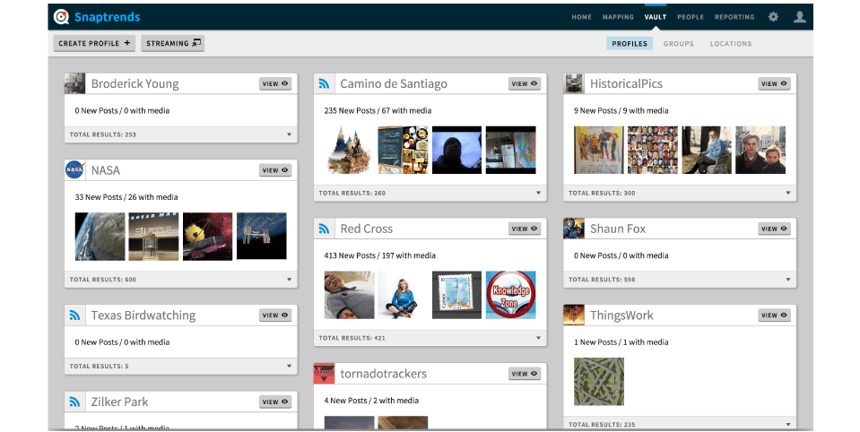Click the Red Cross RSS feed icon
The height and width of the screenshot is (432, 860).
324,229
